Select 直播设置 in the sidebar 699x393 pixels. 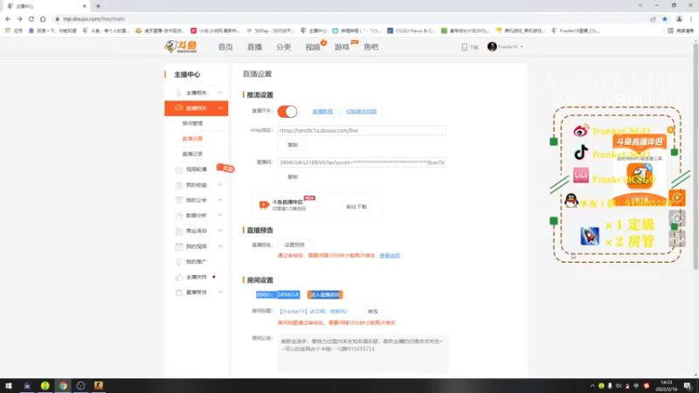(192, 139)
